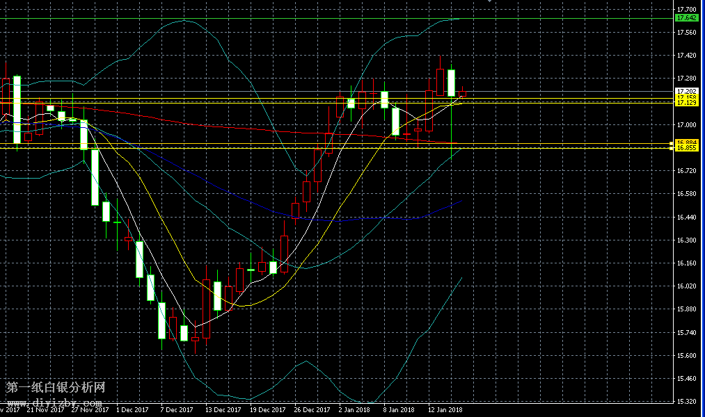Click the 15.600 price scale label
Screen dimensions: 705x417
(x=686, y=355)
